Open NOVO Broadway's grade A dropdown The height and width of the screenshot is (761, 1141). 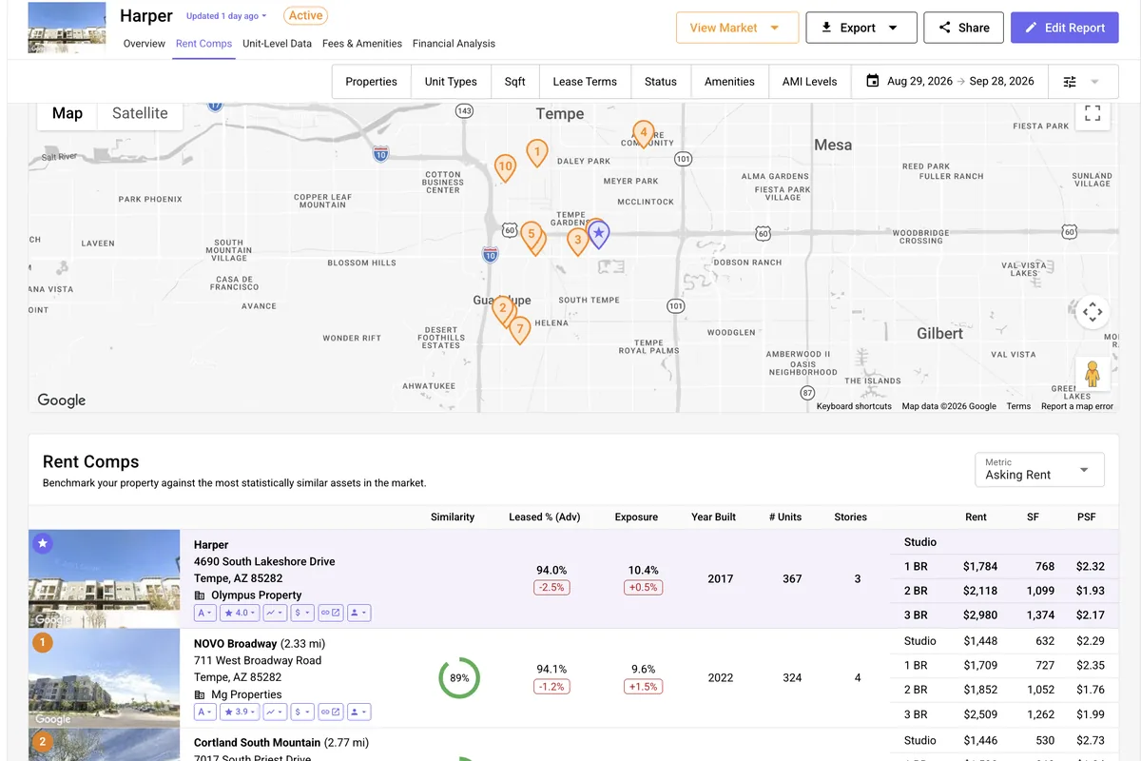[x=206, y=712]
